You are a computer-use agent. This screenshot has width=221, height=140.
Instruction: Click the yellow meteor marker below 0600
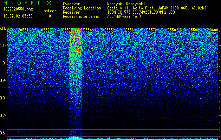point(210,138)
